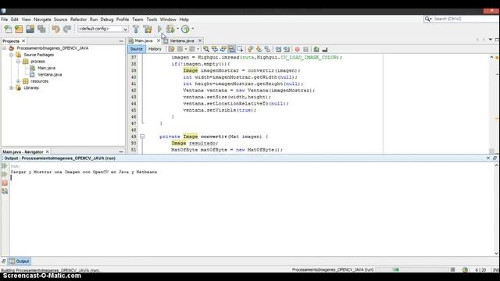This screenshot has width=500, height=281.
Task: Click the Clean and Build icon
Action: tap(148, 29)
